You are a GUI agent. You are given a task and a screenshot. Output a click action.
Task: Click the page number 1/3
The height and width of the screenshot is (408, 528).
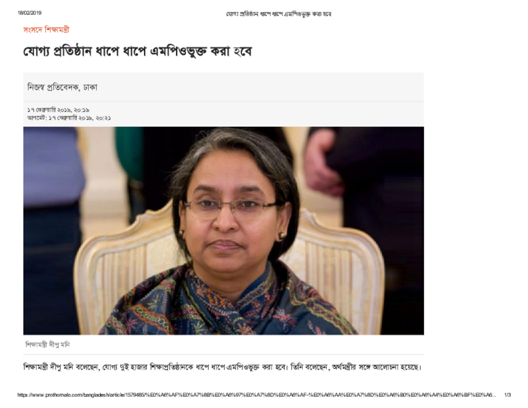(507, 395)
